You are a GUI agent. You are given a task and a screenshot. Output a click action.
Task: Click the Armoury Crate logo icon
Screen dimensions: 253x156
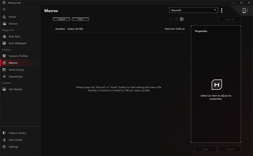pyautogui.click(x=4, y=3)
